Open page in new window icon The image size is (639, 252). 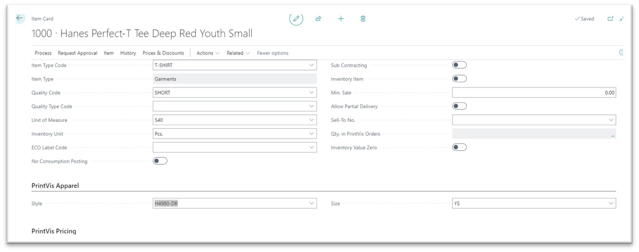coord(610,19)
